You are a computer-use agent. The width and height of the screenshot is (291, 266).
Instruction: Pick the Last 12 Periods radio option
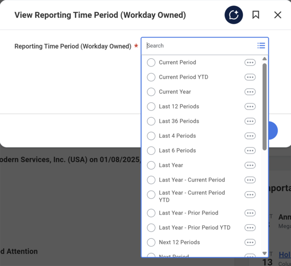pos(151,106)
